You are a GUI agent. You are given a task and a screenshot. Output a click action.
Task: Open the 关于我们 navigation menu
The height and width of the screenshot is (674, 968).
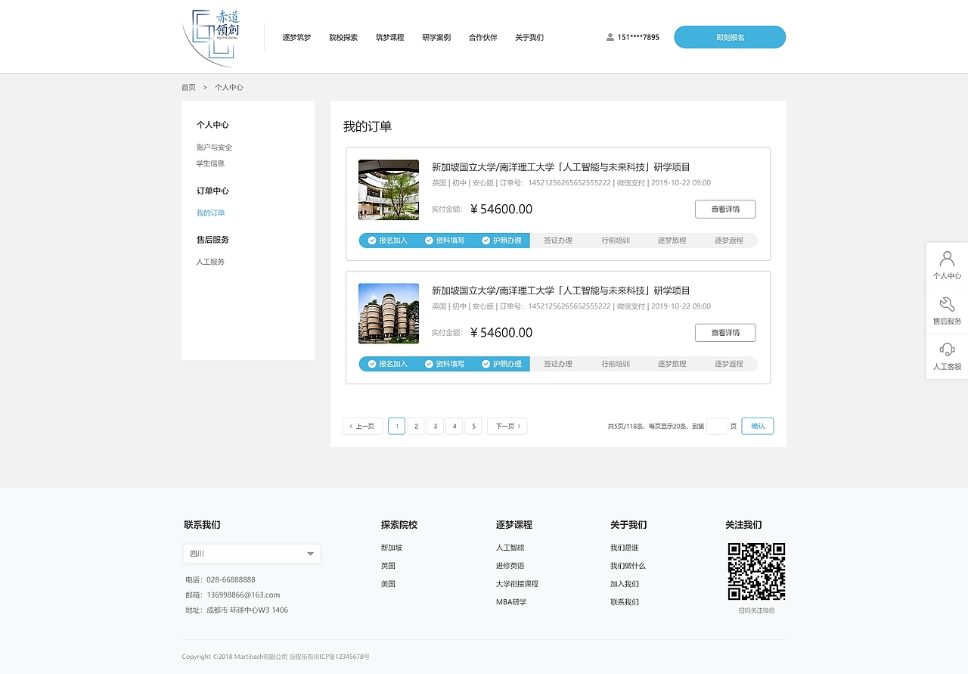pyautogui.click(x=529, y=36)
